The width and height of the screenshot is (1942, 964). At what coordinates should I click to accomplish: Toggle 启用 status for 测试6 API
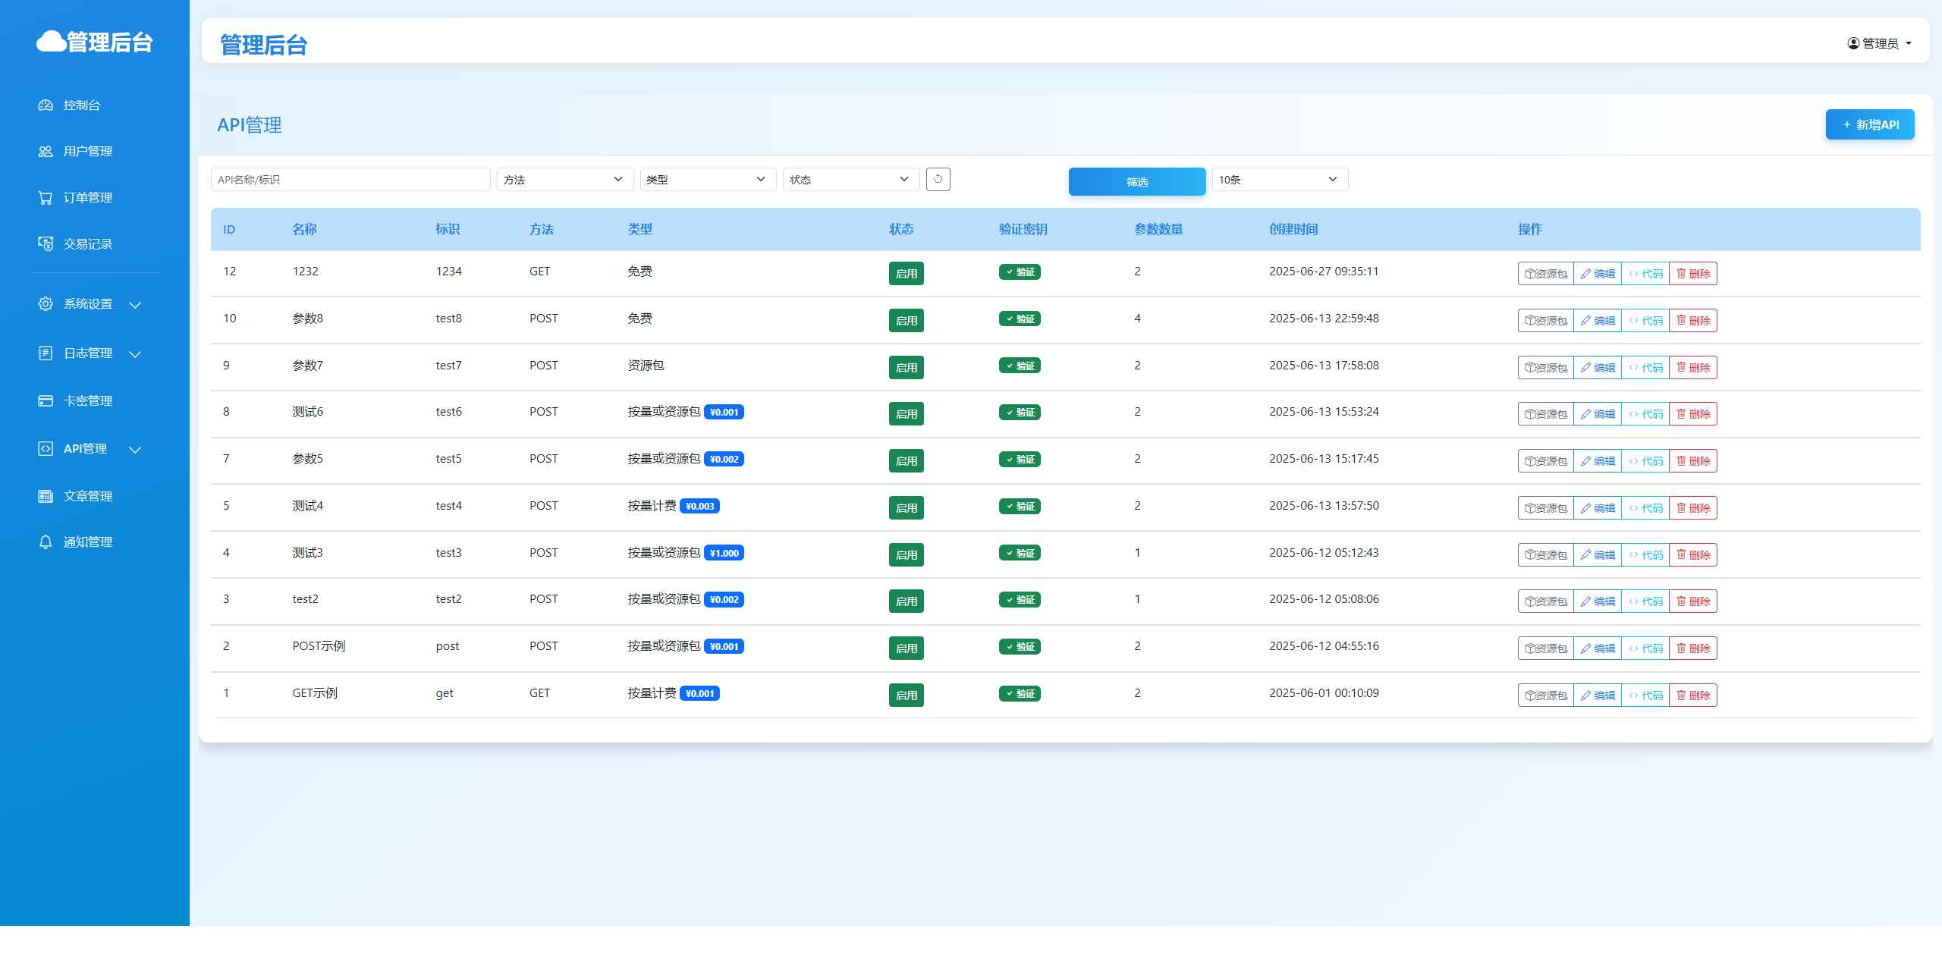[x=906, y=414]
